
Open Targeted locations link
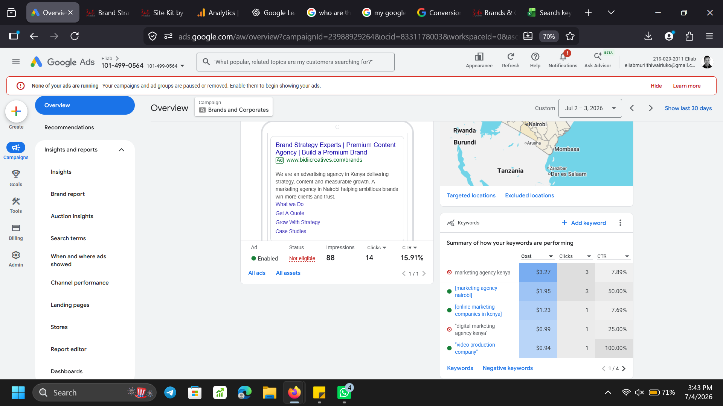[x=471, y=195]
